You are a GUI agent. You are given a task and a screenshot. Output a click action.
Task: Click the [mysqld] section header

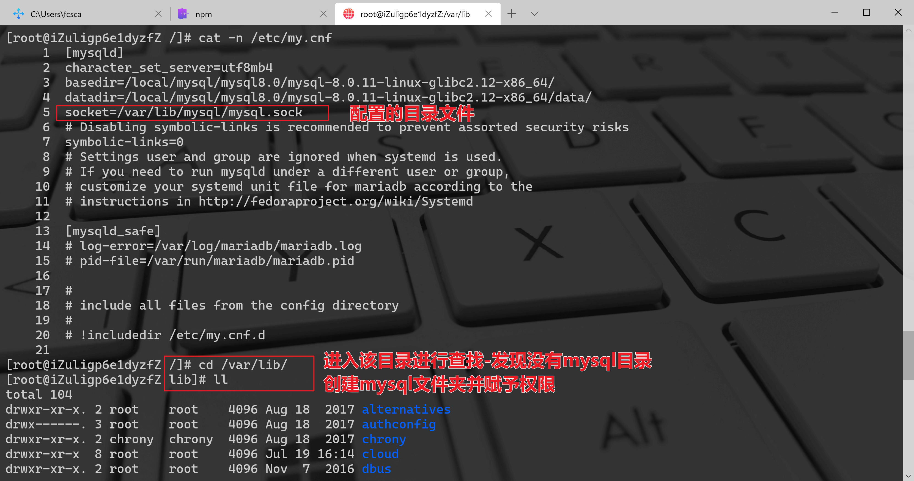(94, 53)
